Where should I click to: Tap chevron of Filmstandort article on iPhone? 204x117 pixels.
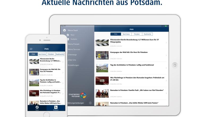63,62
